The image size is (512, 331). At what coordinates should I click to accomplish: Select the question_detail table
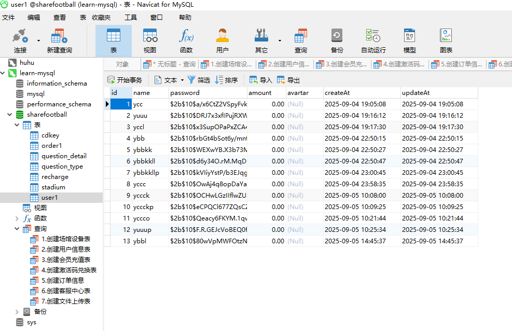point(64,156)
